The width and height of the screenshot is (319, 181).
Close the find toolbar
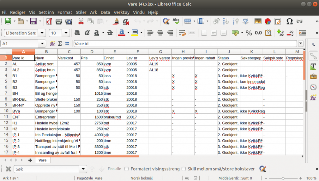point(8,169)
